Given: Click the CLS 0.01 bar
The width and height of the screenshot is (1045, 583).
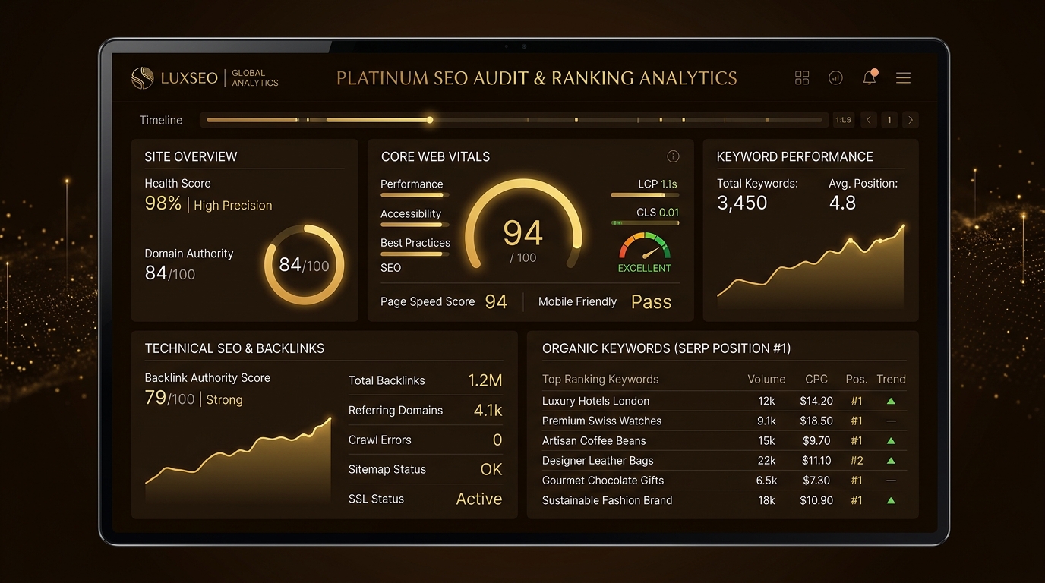Looking at the screenshot, I should click(x=645, y=223).
